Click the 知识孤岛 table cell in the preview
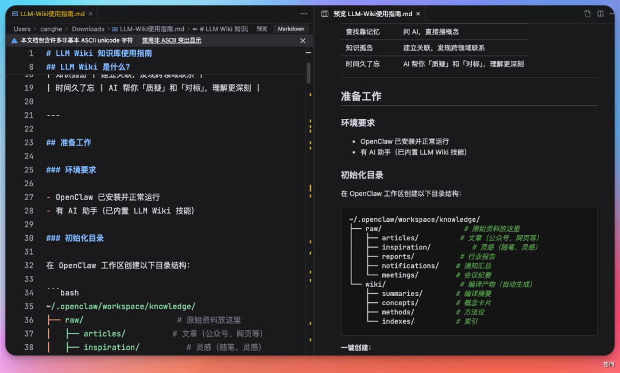 coord(359,48)
